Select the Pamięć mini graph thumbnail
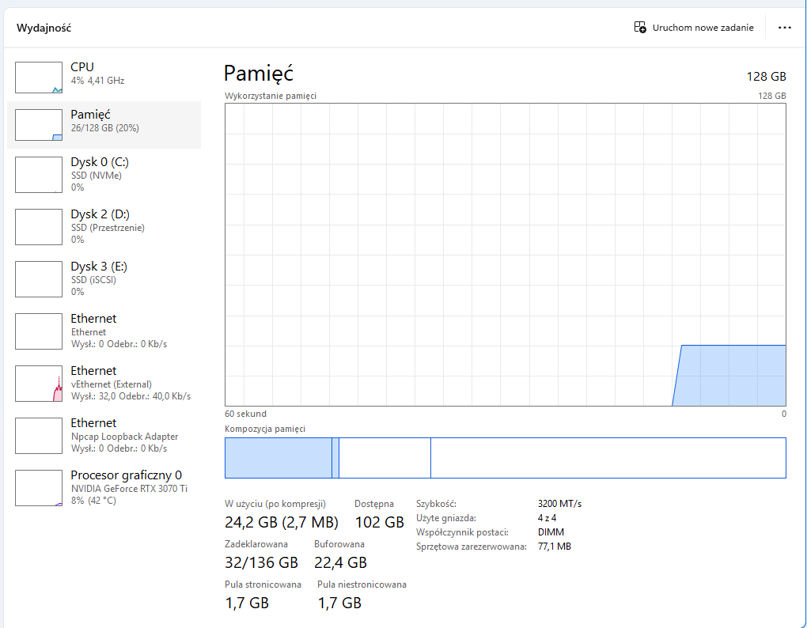 tap(39, 125)
